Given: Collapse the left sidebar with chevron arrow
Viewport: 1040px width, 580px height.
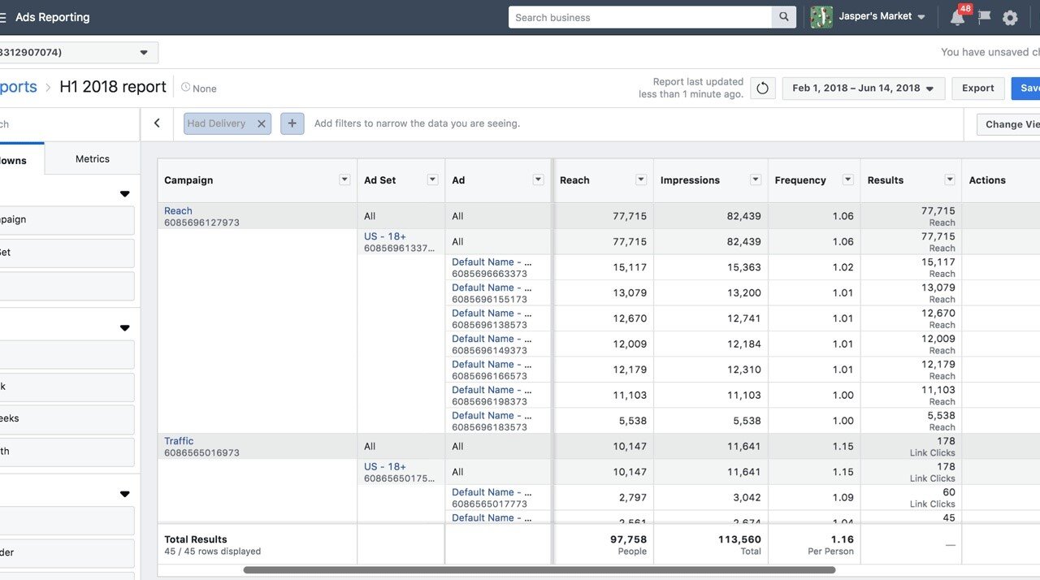Looking at the screenshot, I should pyautogui.click(x=157, y=123).
